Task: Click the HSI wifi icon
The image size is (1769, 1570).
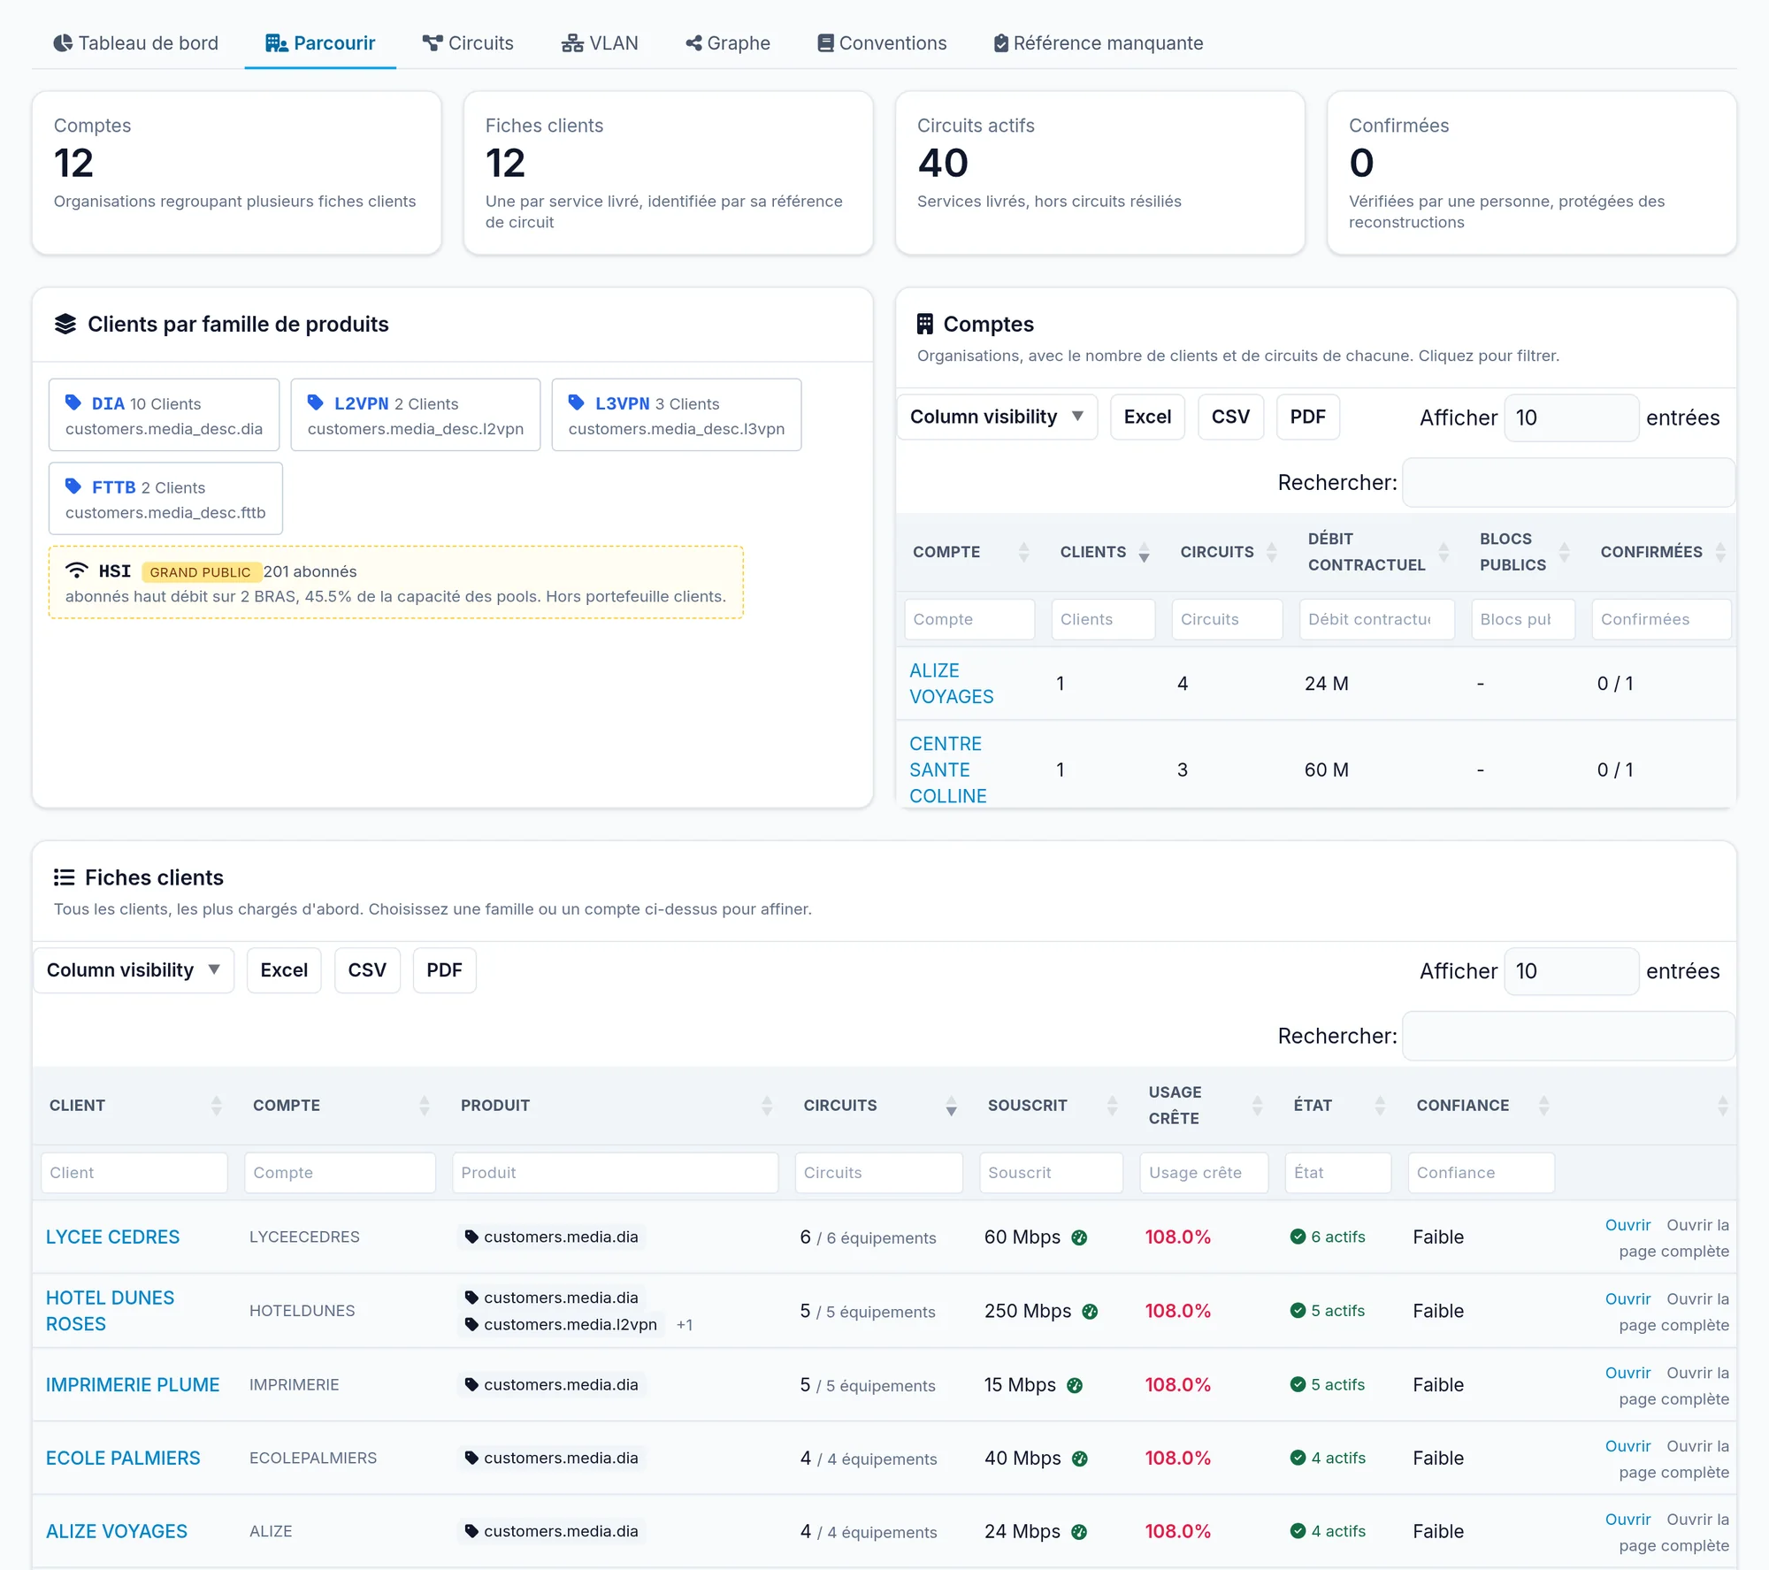Action: (x=77, y=571)
